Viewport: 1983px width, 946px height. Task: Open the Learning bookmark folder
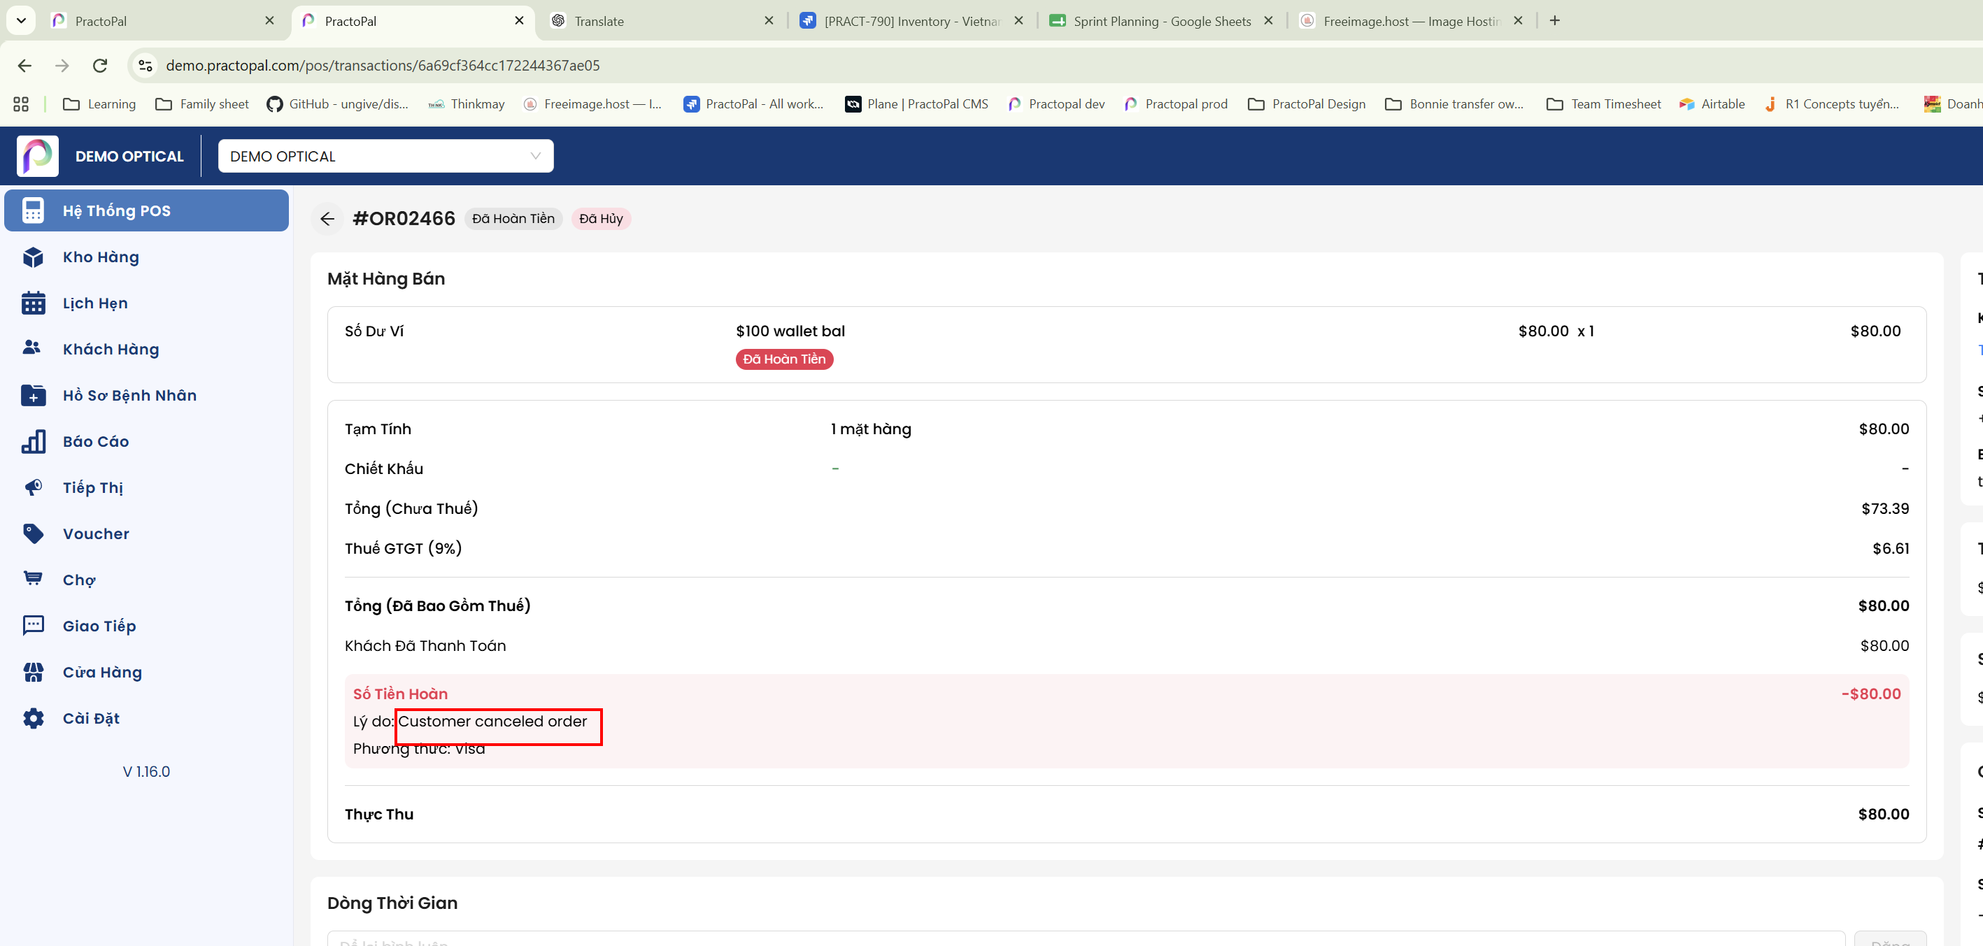coord(99,104)
